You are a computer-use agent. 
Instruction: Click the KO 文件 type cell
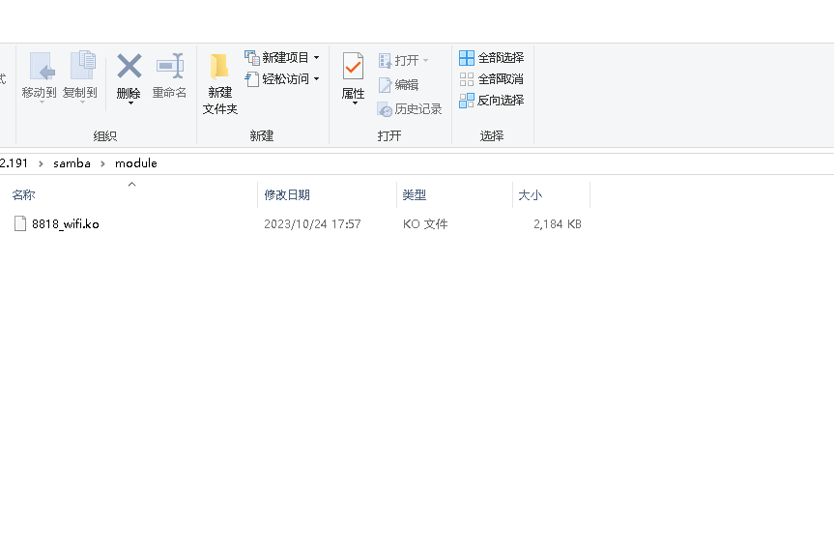coord(425,224)
